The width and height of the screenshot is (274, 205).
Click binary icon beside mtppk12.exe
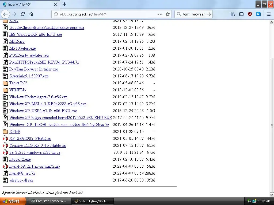coord(5,159)
